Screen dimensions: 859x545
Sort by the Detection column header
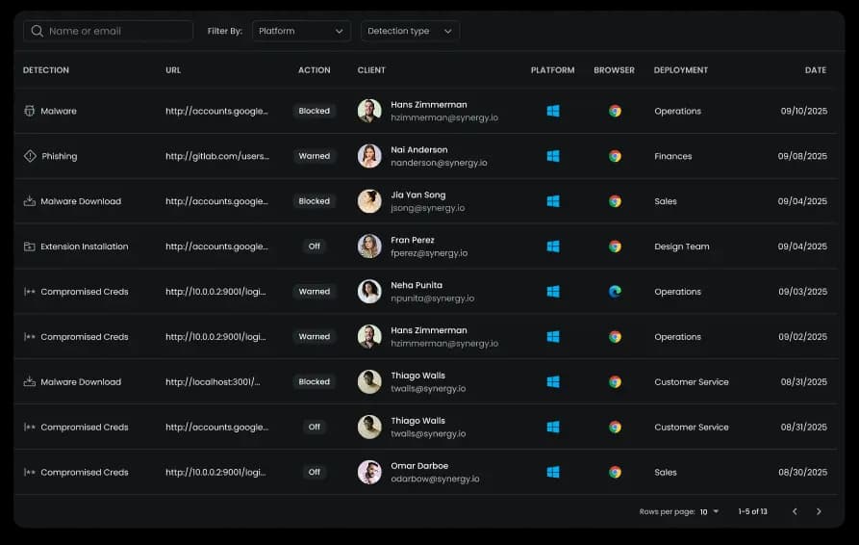tap(46, 70)
